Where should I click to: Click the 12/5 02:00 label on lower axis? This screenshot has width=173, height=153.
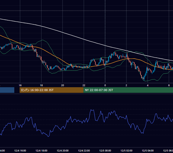126,150
